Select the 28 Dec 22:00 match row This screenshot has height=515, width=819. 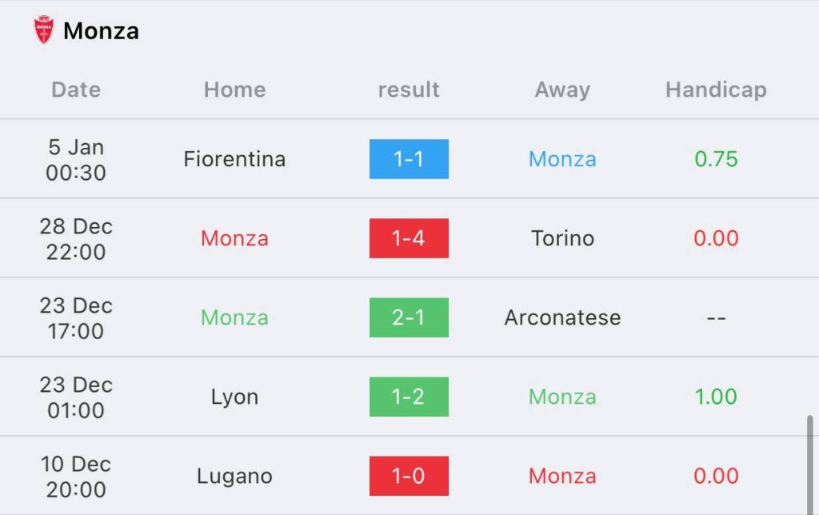(x=409, y=238)
